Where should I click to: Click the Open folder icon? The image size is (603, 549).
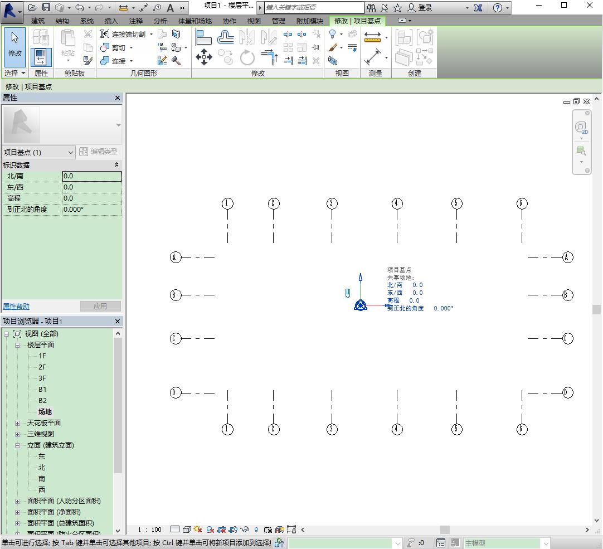click(33, 7)
